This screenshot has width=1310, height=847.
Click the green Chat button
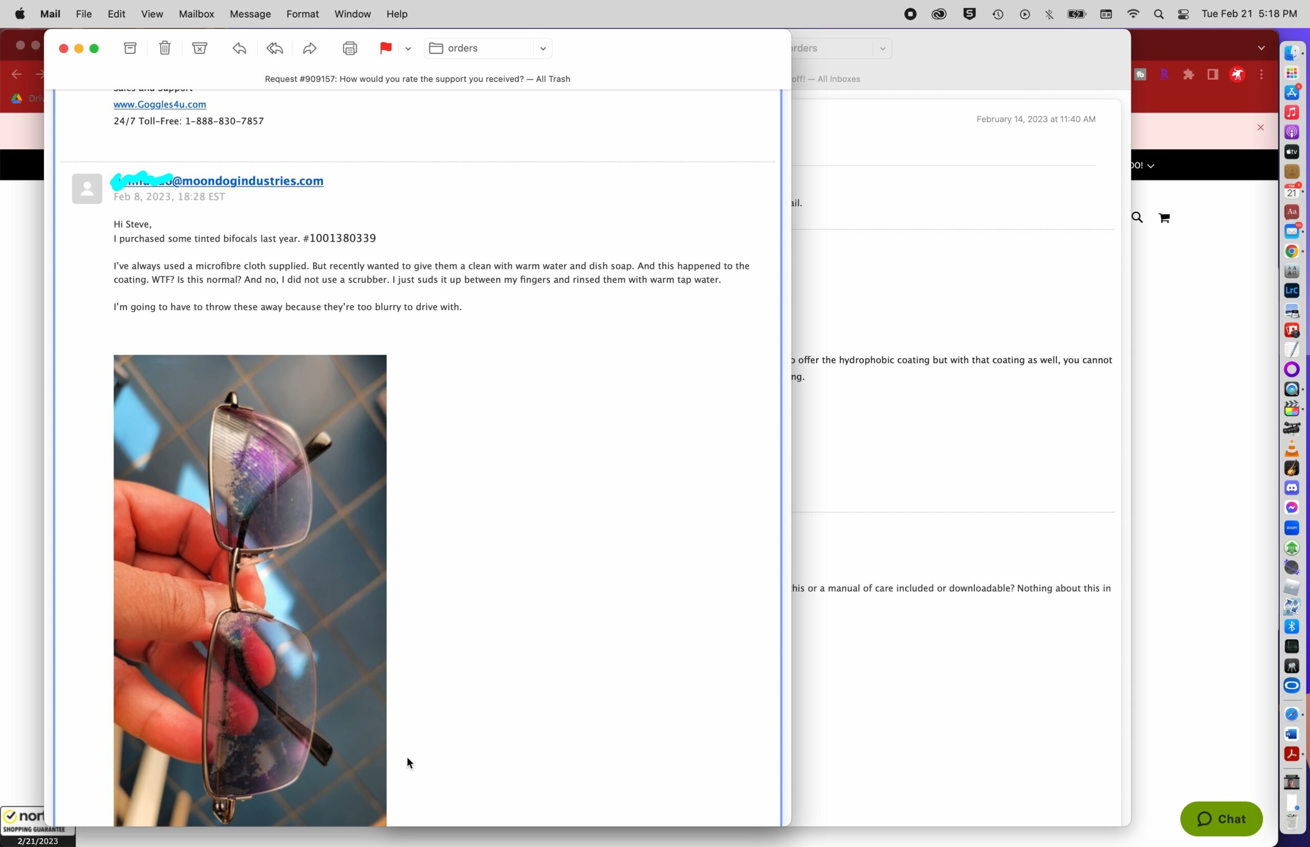1221,818
